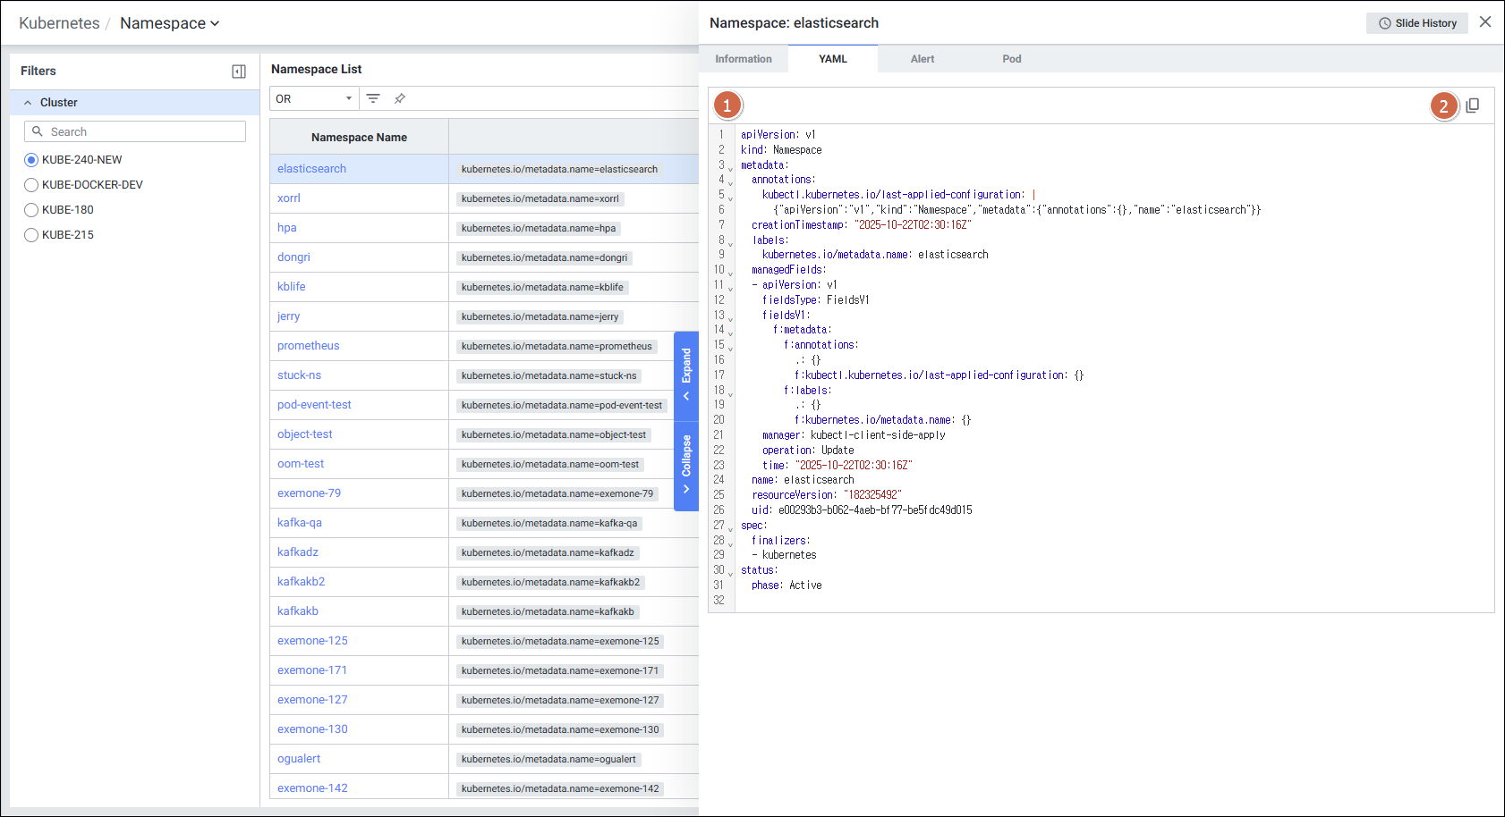The width and height of the screenshot is (1505, 817).
Task: Collapse the Cluster filter section
Action: coord(28,103)
